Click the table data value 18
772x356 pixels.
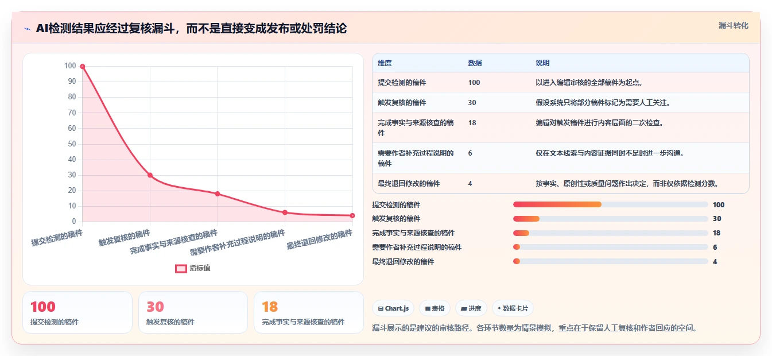tap(472, 123)
